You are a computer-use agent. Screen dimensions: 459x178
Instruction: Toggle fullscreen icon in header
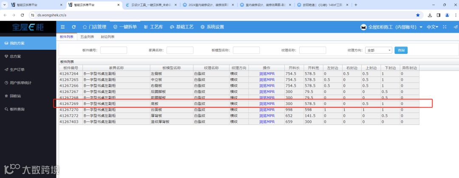(445, 27)
